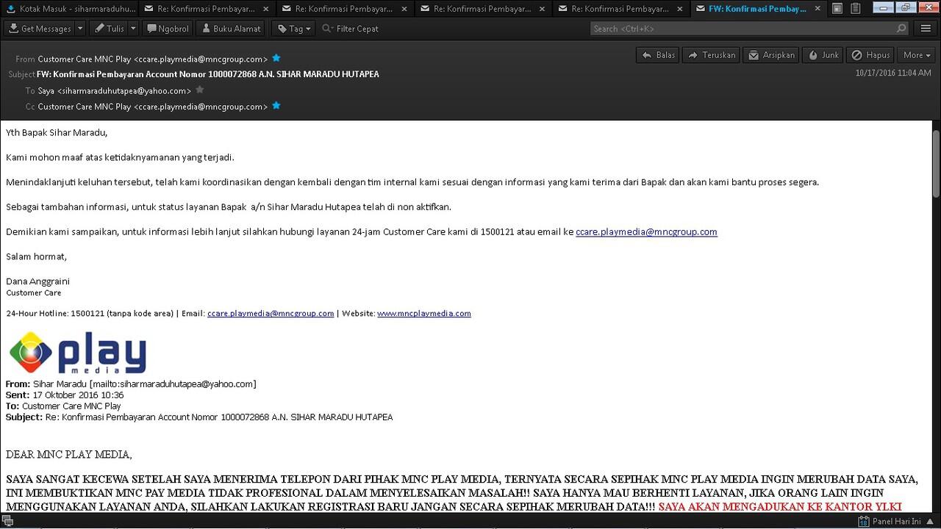941x529 pixels.
Task: Click the magnifier icon in search box
Action: tap(901, 29)
